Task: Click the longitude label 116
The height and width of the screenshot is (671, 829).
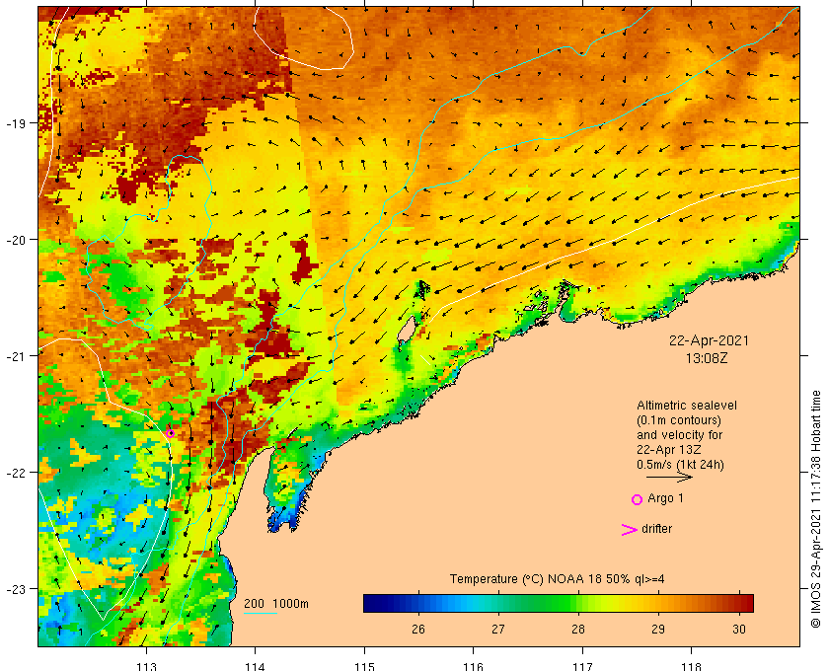Action: [x=473, y=666]
